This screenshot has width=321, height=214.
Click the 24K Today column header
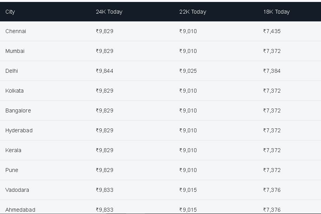[109, 12]
